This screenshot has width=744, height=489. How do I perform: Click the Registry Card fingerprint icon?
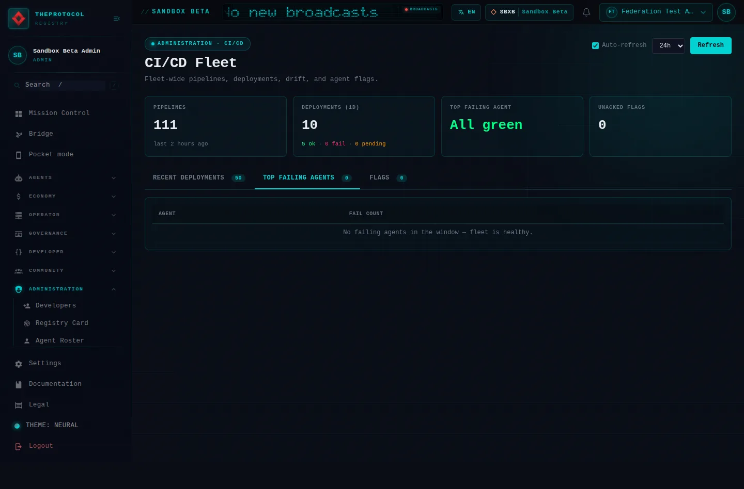[27, 323]
